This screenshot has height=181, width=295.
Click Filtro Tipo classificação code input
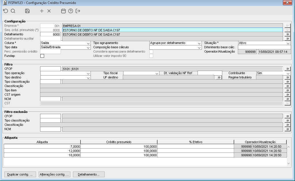[50, 82]
